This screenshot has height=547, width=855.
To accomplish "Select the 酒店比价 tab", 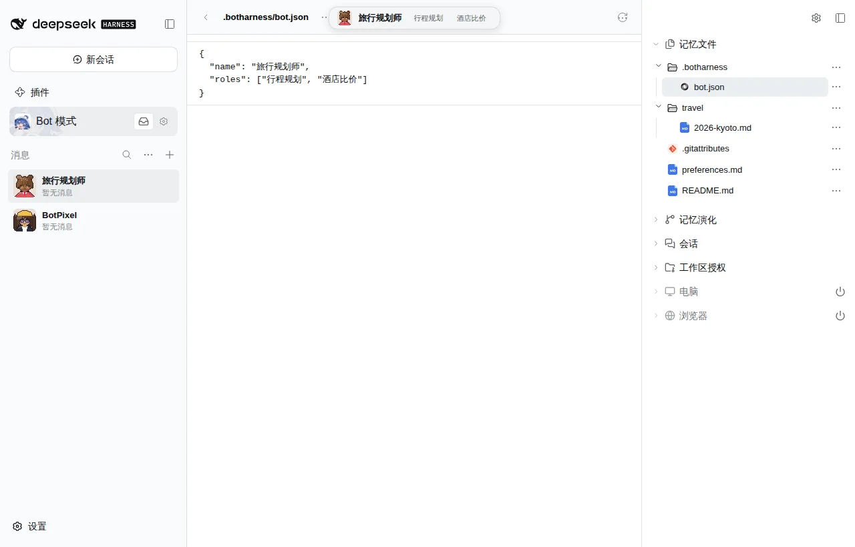I will [472, 18].
